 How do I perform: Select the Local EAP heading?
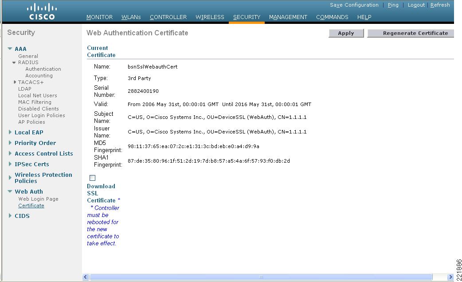pyautogui.click(x=29, y=132)
